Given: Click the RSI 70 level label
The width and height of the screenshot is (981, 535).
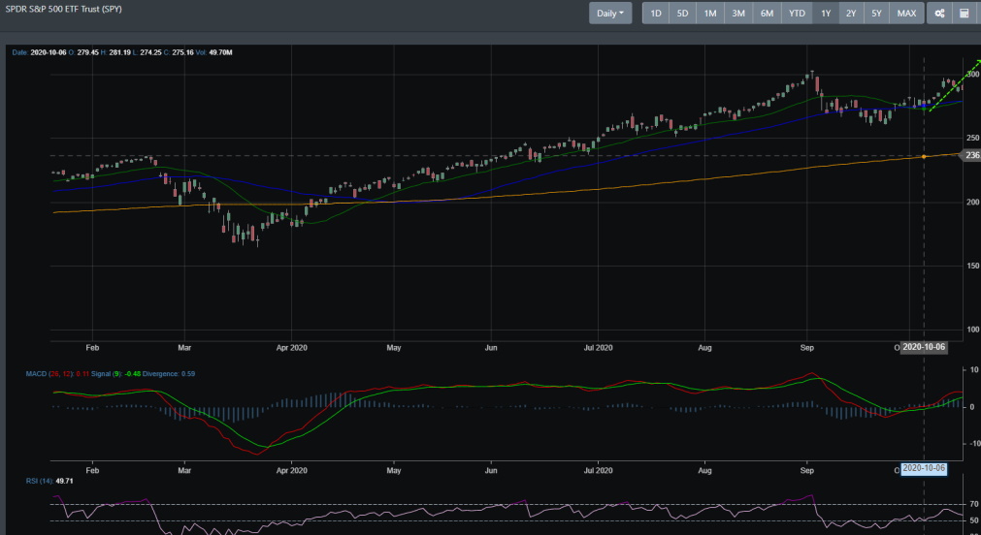Looking at the screenshot, I should (x=974, y=504).
